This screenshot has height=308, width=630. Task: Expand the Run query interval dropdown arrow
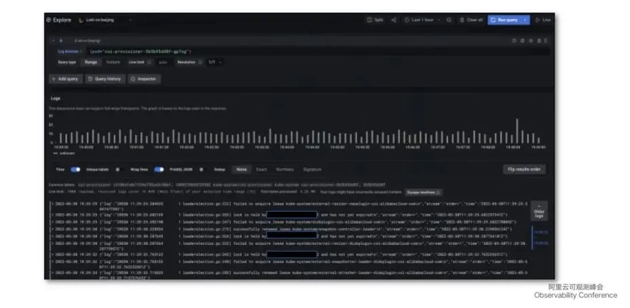click(x=525, y=20)
